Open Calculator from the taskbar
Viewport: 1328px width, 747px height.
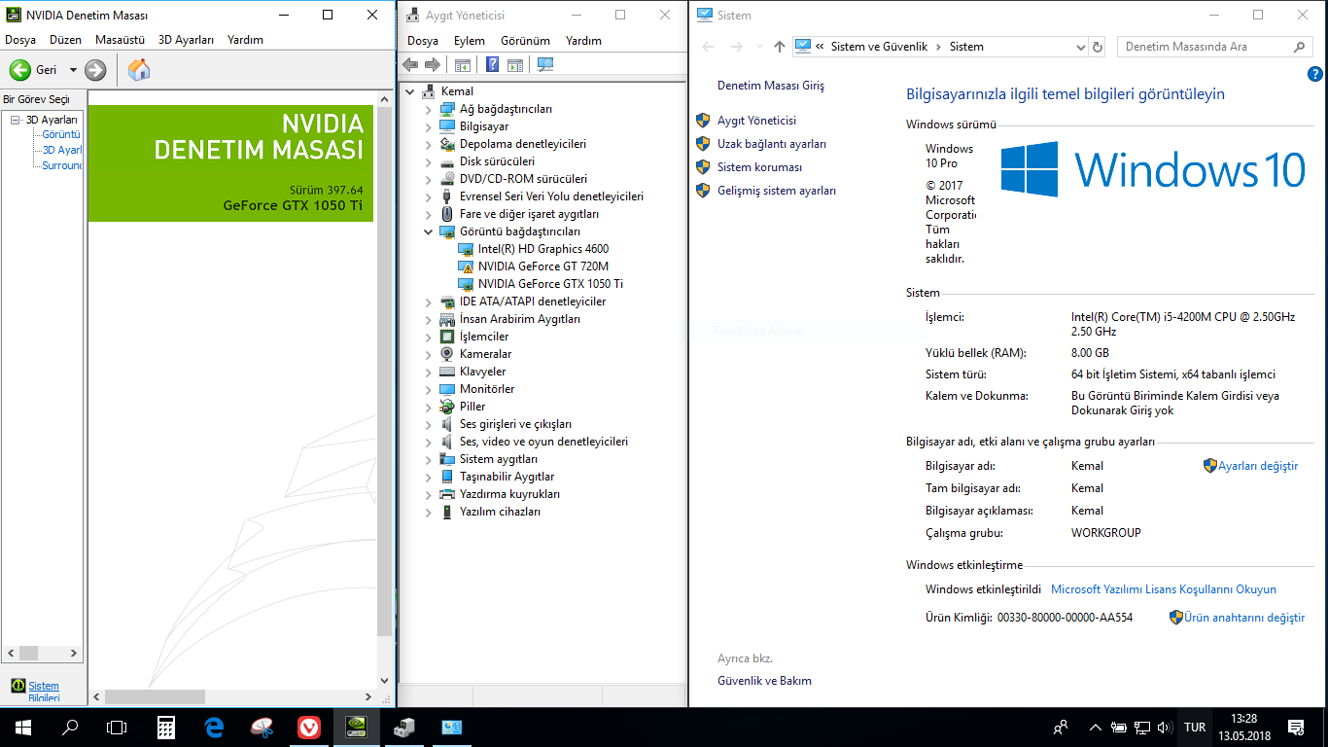pos(166,727)
